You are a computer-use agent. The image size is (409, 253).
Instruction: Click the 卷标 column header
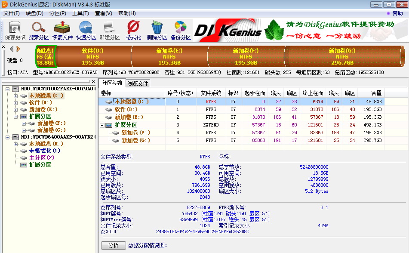(x=132, y=93)
